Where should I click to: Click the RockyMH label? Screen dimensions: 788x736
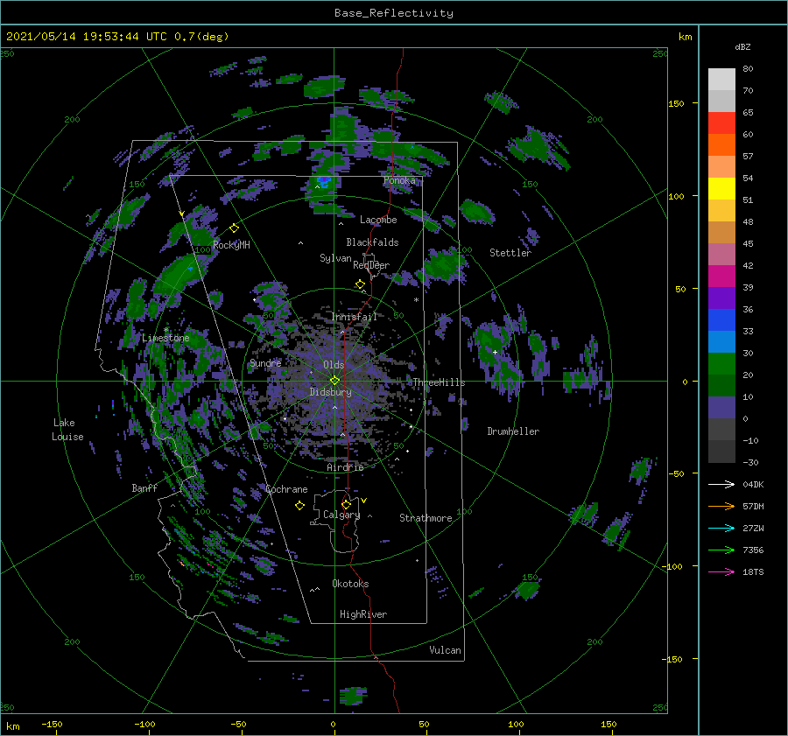click(x=231, y=245)
